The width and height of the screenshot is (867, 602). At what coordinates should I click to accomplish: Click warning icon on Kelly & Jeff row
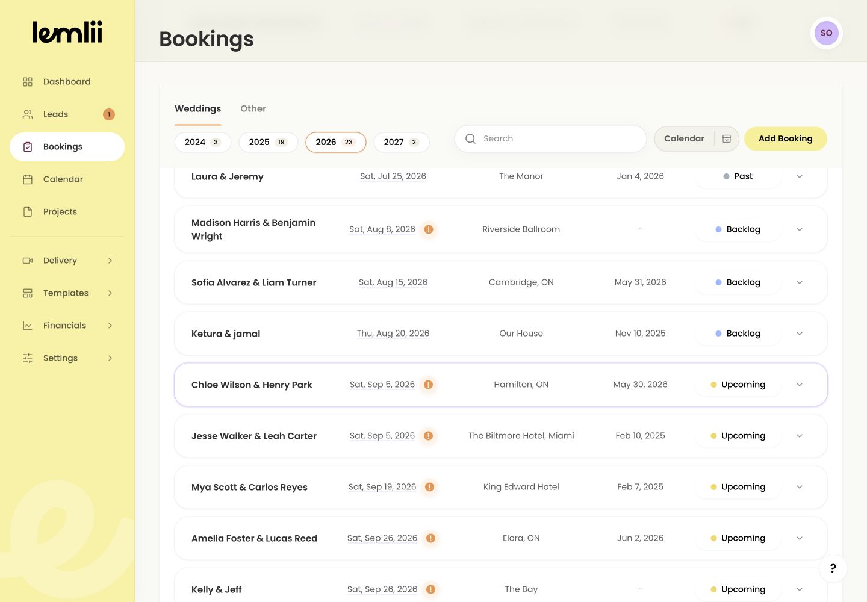431,589
